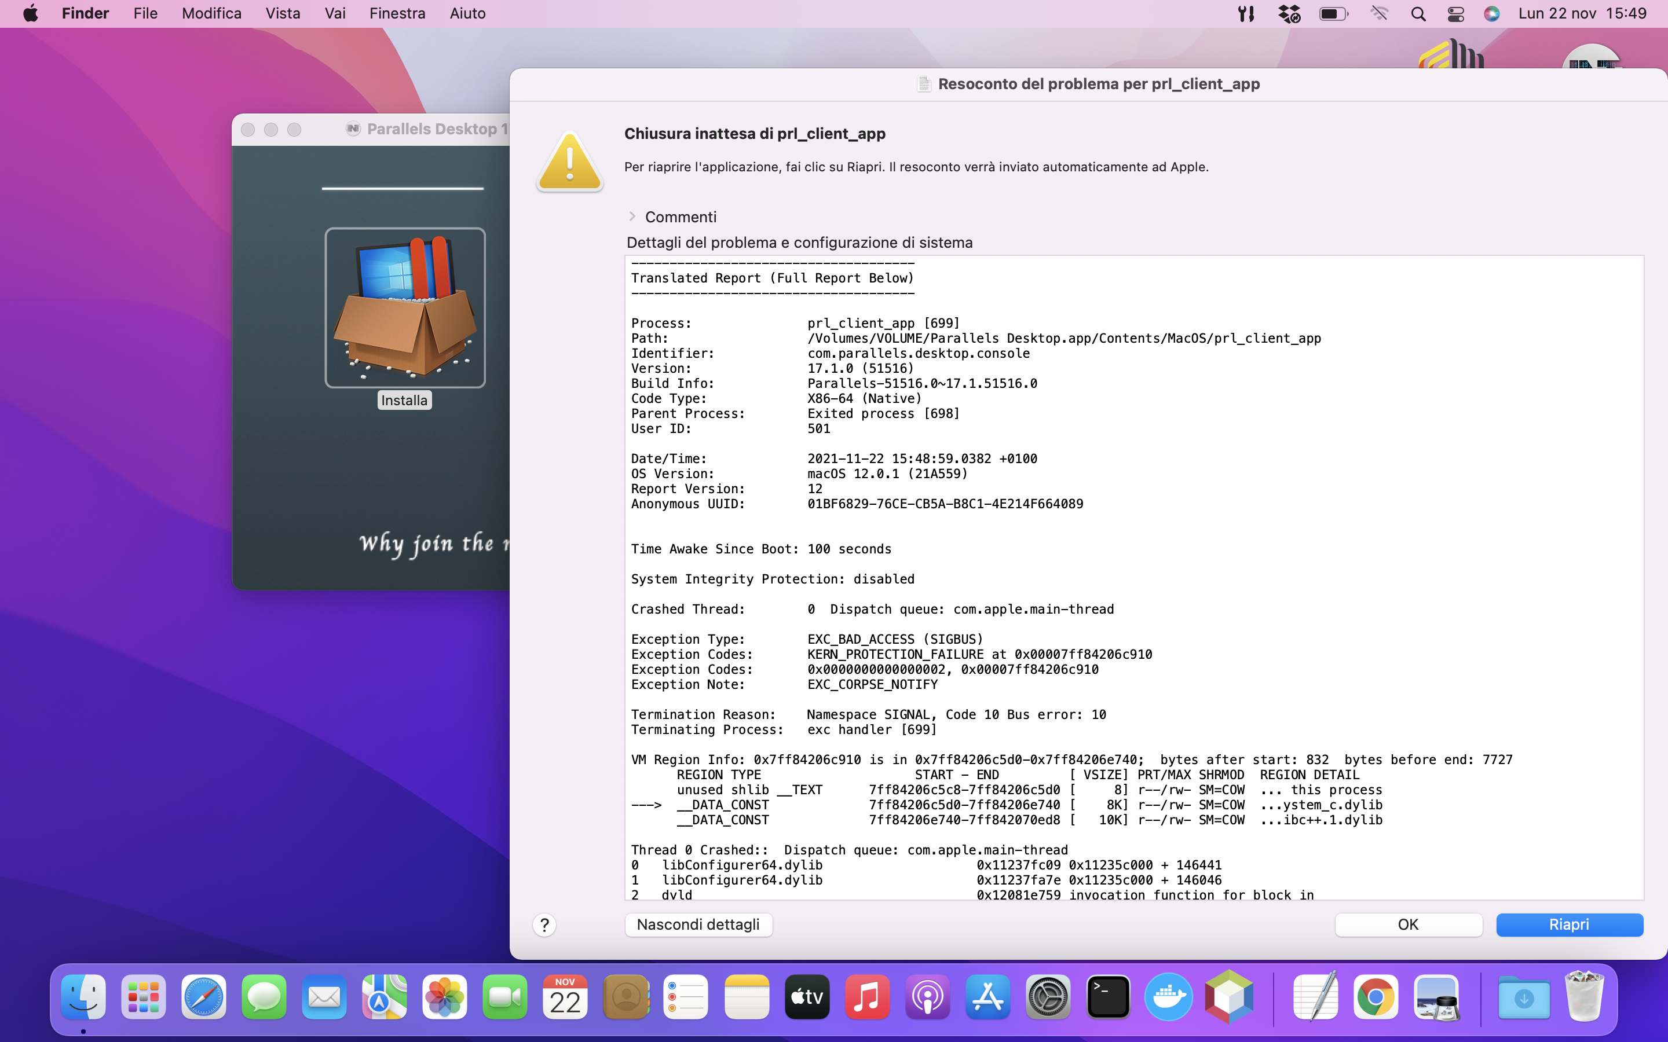The height and width of the screenshot is (1042, 1668).
Task: Click the 'Translated Report (Full Report Below)' line
Action: point(773,278)
